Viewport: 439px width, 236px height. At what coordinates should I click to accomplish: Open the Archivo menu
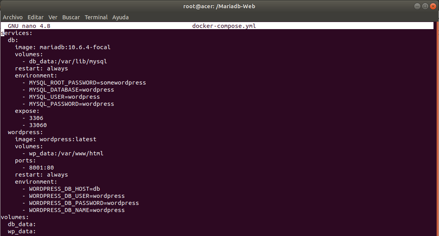point(13,17)
